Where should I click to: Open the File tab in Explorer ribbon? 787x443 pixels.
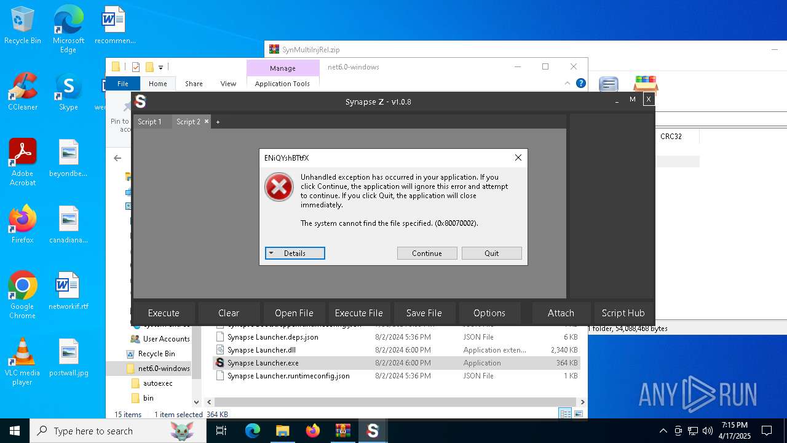[x=123, y=84]
